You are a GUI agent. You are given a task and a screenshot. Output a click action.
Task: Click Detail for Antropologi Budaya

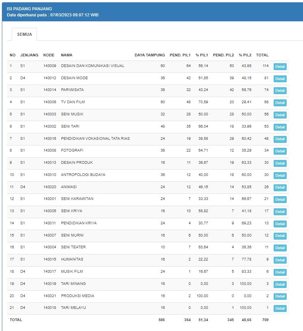click(280, 176)
